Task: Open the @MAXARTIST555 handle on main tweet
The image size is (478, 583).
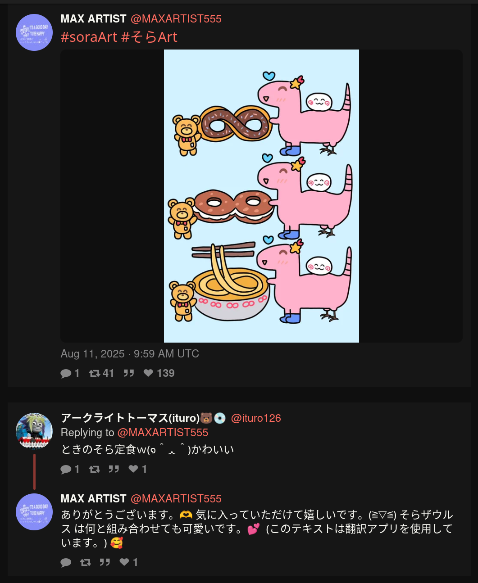Action: (176, 19)
